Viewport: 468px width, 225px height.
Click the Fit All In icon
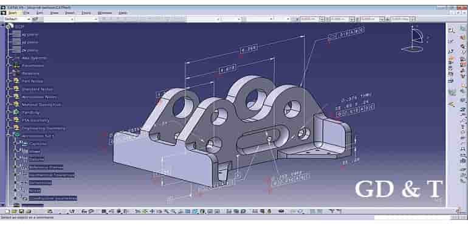click(145, 212)
